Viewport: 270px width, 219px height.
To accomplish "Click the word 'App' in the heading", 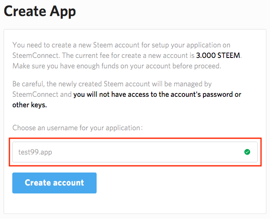I will tap(63, 11).
